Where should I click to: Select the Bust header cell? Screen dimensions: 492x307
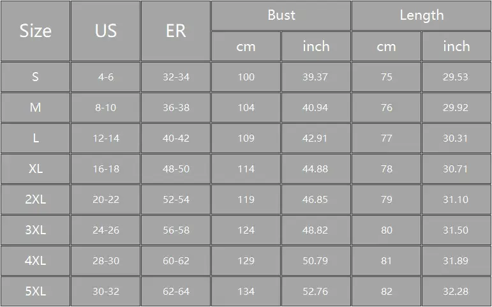281,15
